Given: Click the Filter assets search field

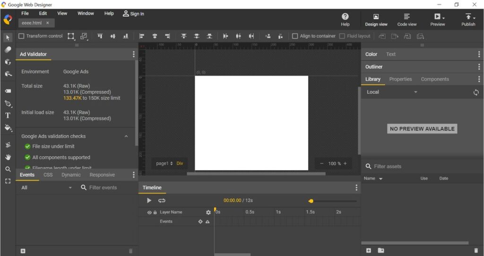Looking at the screenshot, I should click(x=422, y=166).
